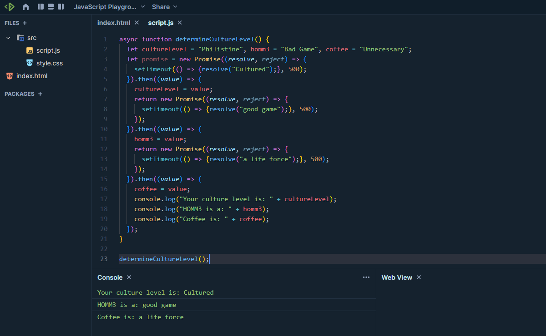546x336 pixels.
Task: Open script.js in the file tree
Action: point(48,50)
